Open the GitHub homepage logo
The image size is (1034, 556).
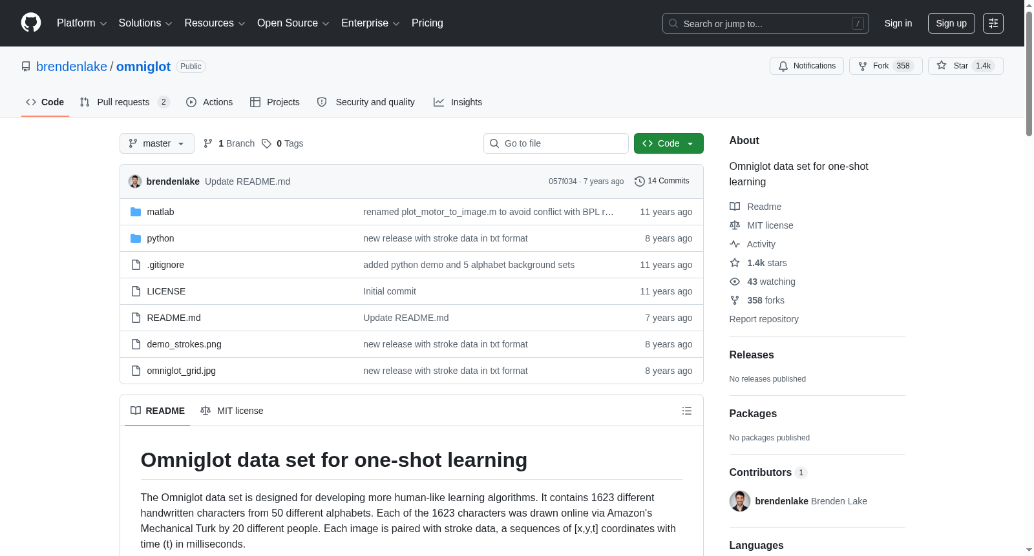point(31,23)
